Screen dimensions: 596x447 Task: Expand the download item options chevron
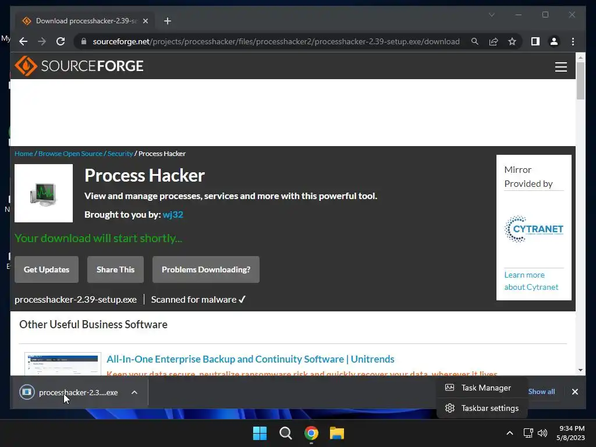click(134, 392)
